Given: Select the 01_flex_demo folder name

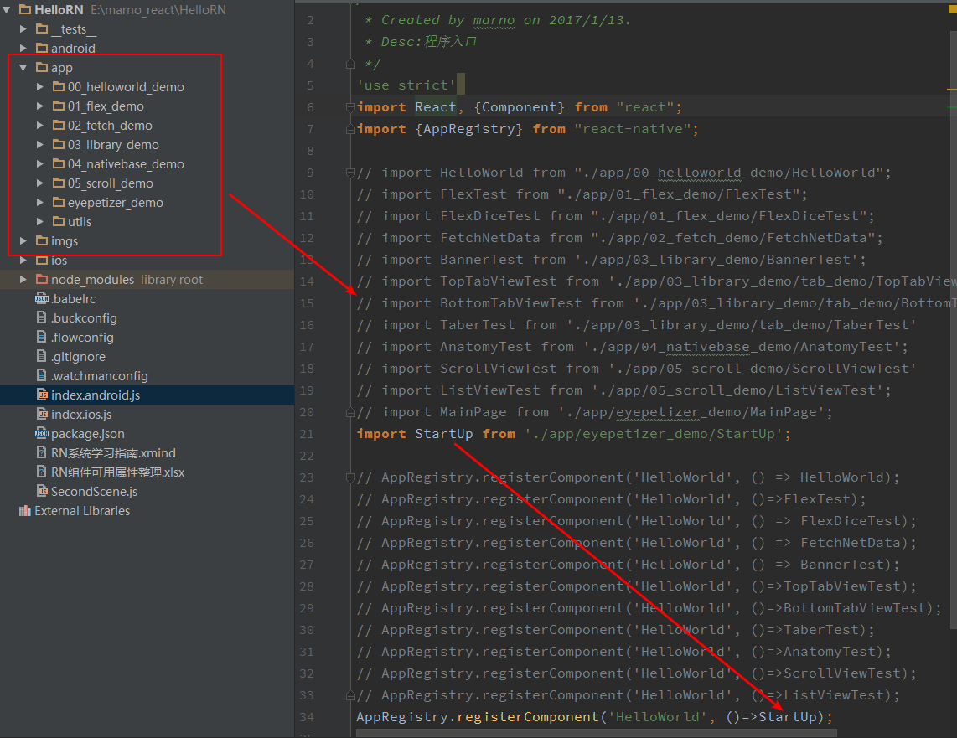Looking at the screenshot, I should pyautogui.click(x=106, y=106).
